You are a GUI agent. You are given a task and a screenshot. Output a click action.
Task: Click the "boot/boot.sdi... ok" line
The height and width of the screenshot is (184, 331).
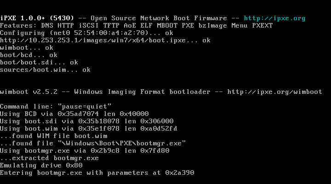39,63
